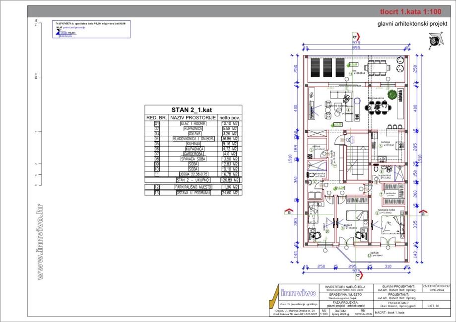Click the '36.86 M2' area value
Viewport: 456px width, 322px height.
[230, 139]
